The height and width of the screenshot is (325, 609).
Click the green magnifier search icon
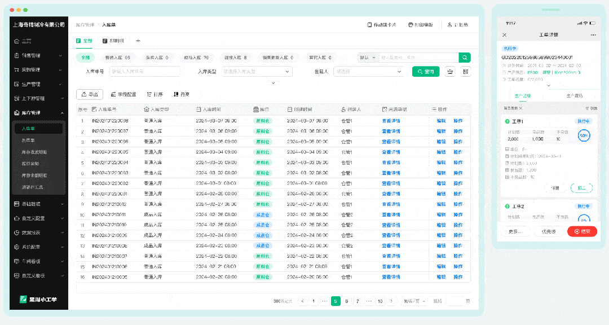tap(464, 58)
